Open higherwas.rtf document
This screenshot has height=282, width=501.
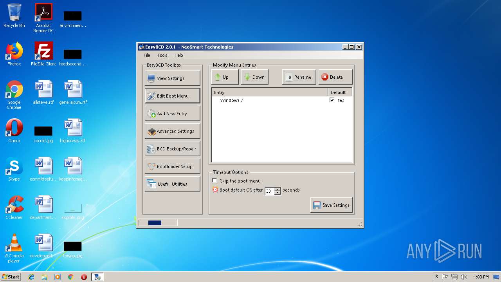coord(73,131)
